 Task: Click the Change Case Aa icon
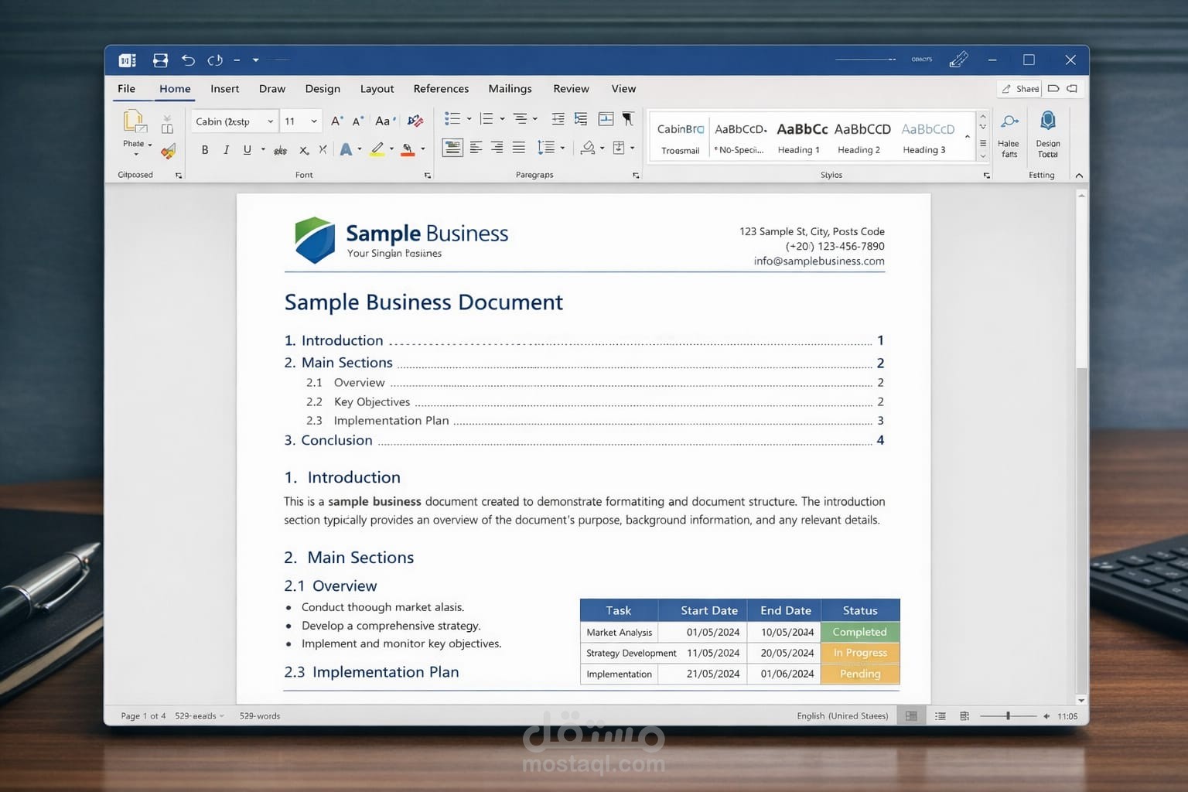coord(385,121)
